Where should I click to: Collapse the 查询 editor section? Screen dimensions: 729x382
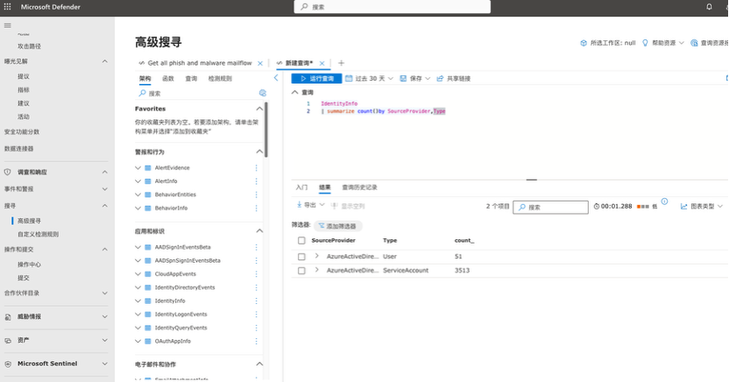click(x=294, y=93)
